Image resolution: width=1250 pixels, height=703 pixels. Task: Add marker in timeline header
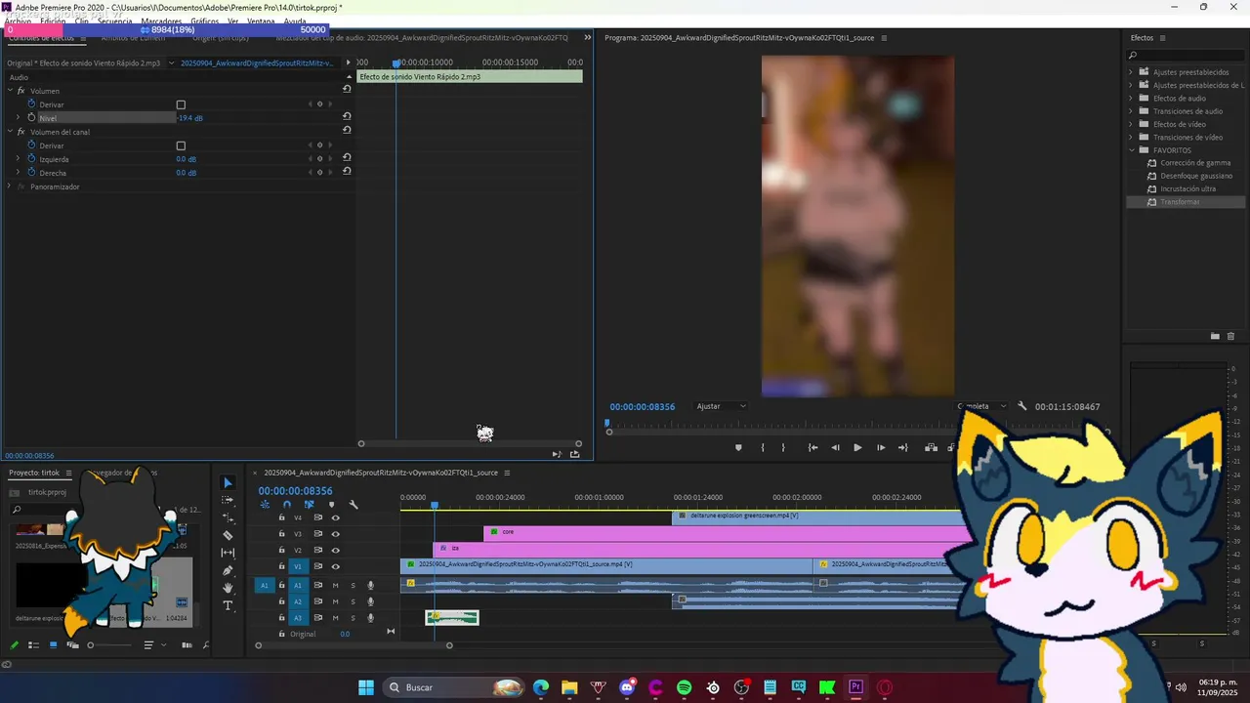click(x=331, y=505)
